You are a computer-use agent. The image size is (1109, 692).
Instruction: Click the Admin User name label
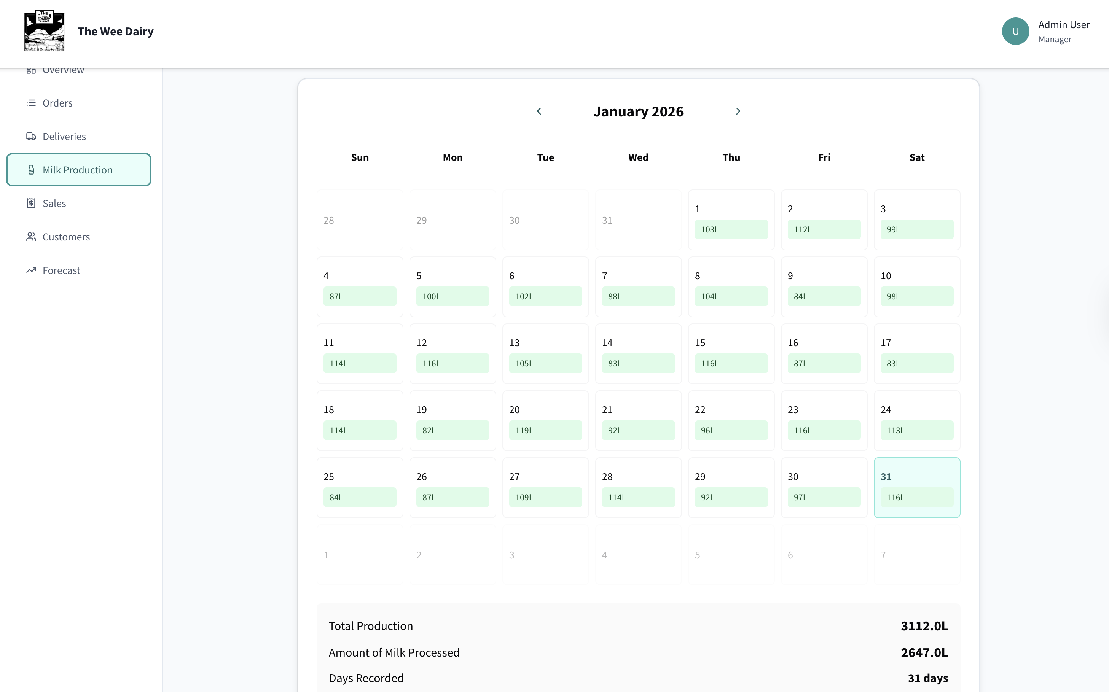coord(1063,25)
